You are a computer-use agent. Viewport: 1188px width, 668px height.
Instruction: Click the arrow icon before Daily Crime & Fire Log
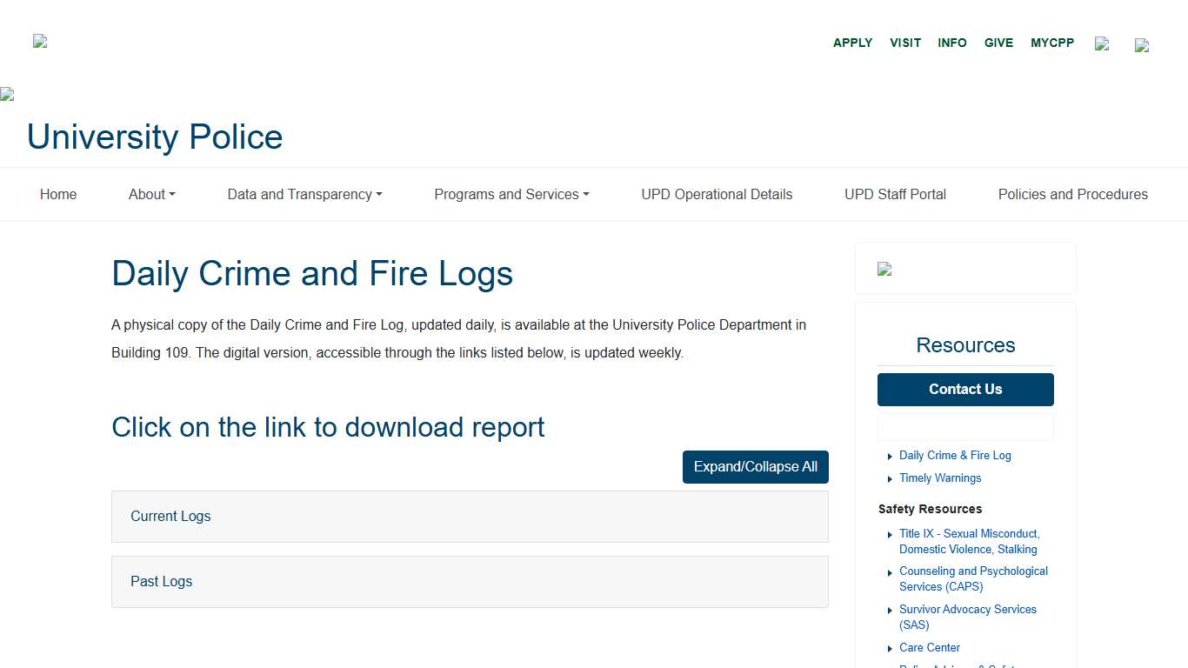click(889, 456)
